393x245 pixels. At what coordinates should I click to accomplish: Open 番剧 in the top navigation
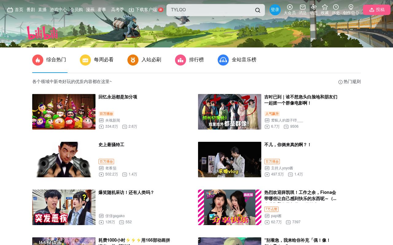click(x=31, y=10)
